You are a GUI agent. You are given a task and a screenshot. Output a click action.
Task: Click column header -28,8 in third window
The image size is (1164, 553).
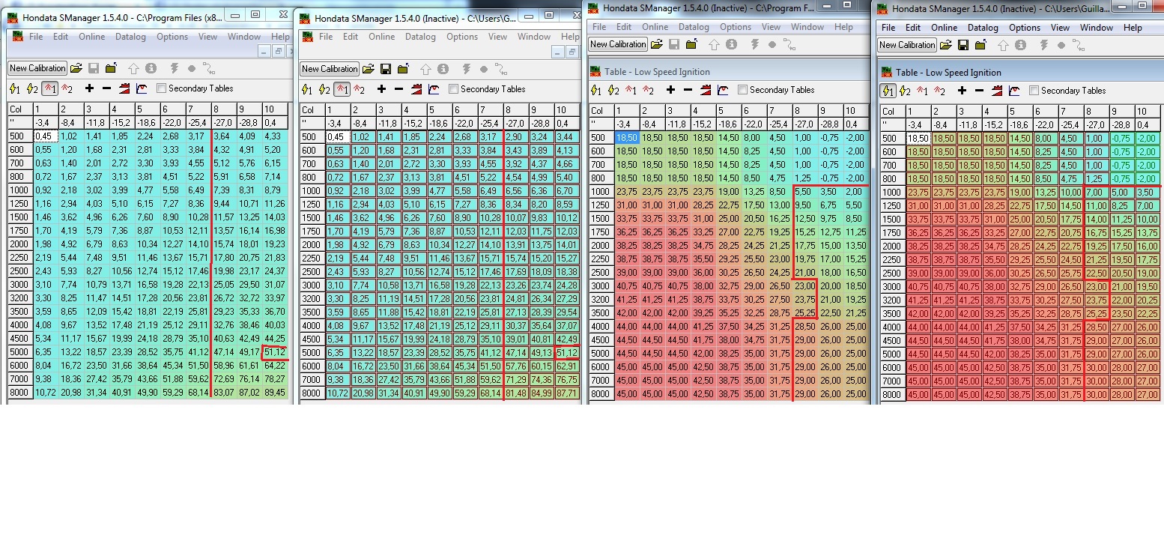[x=829, y=124]
